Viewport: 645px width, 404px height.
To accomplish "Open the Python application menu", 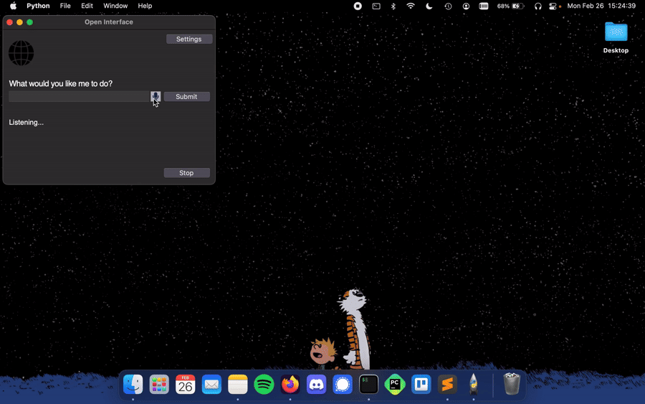I will pos(38,6).
